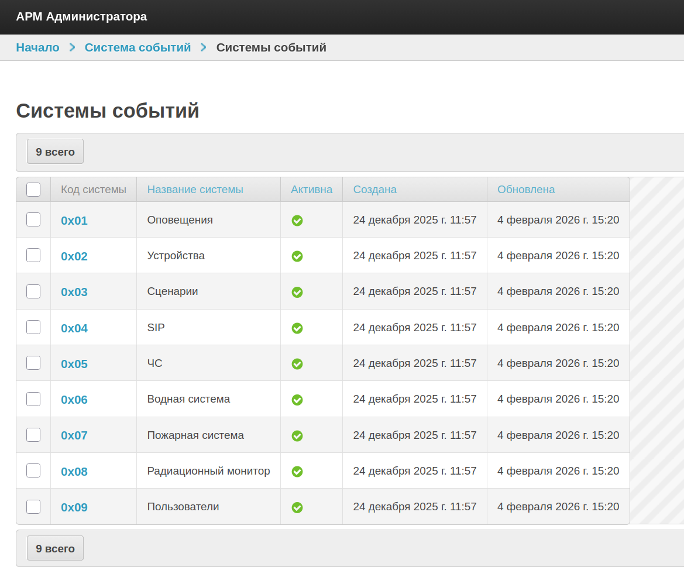This screenshot has height=584, width=684.
Task: Click the Радиационный монитор name cell
Action: coord(208,471)
